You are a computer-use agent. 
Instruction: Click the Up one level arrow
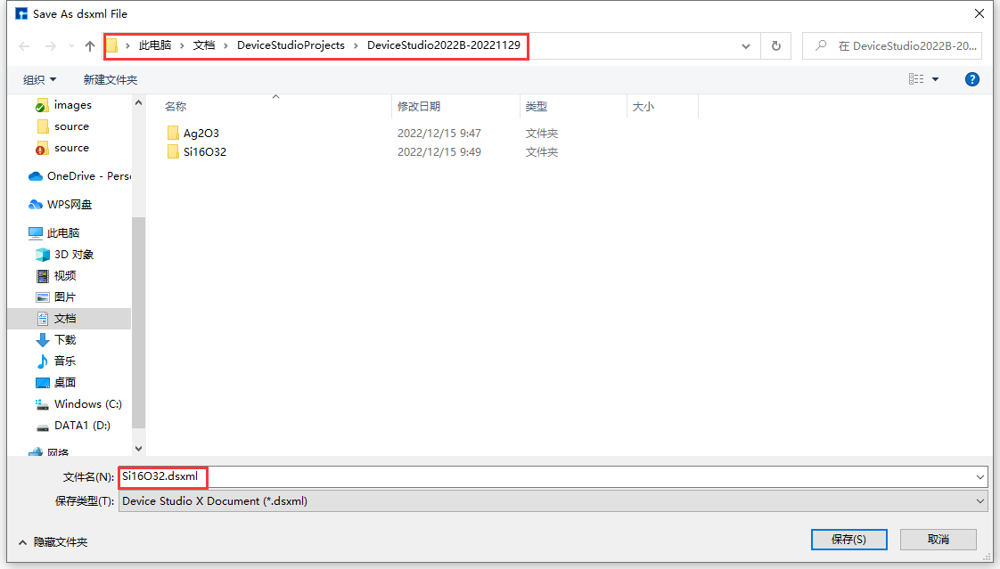[x=90, y=45]
